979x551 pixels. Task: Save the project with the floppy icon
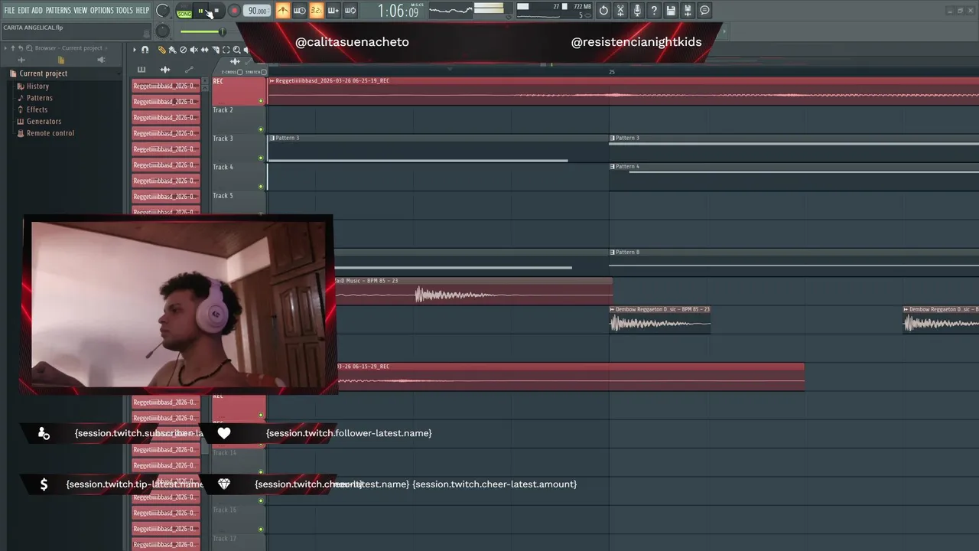[671, 11]
